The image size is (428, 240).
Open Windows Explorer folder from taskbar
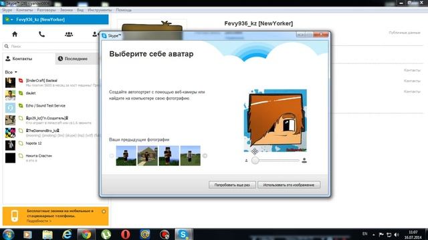47,234
